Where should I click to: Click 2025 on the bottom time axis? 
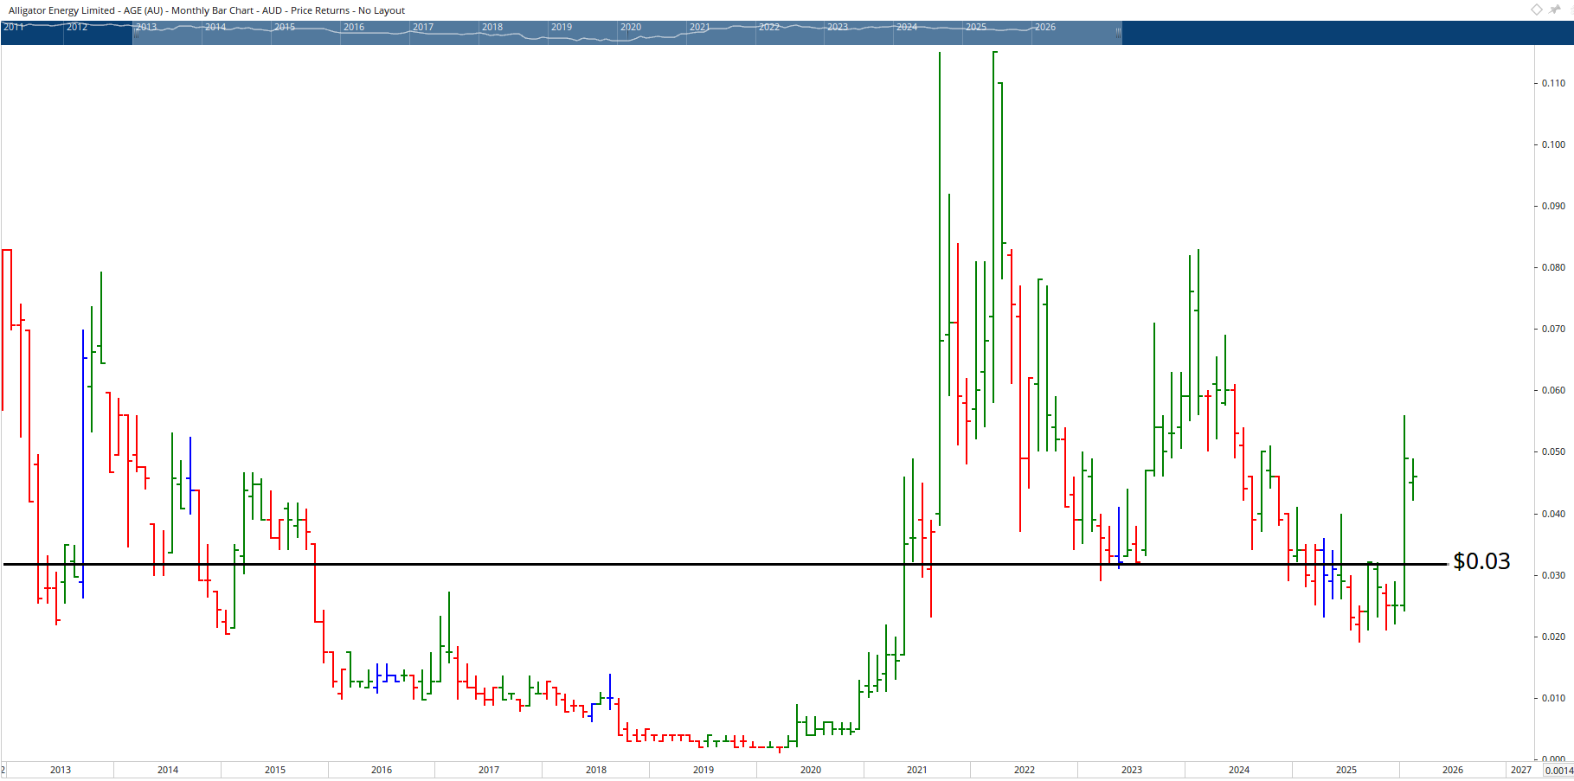coord(1346,770)
